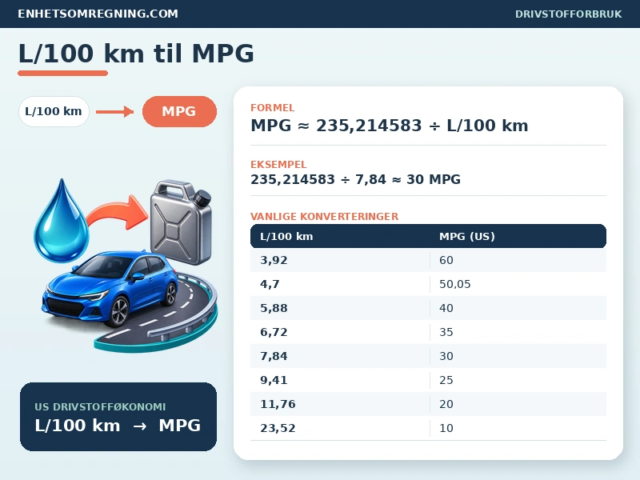The width and height of the screenshot is (640, 480).
Task: Click the orange MPG pill button
Action: 179,111
